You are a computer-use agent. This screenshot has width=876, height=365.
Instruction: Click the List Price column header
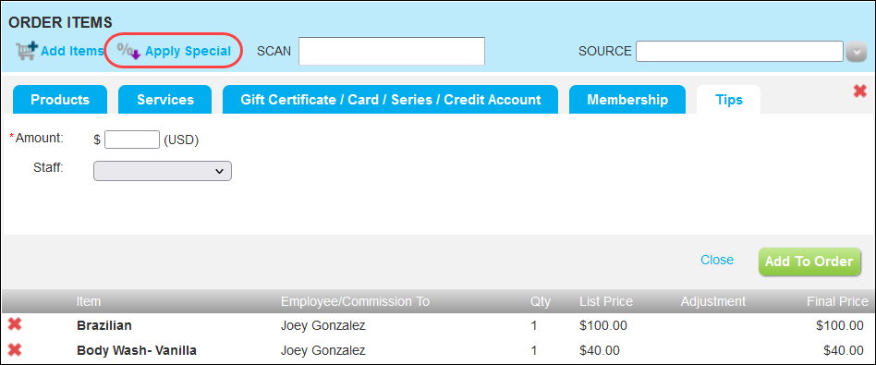click(x=606, y=302)
